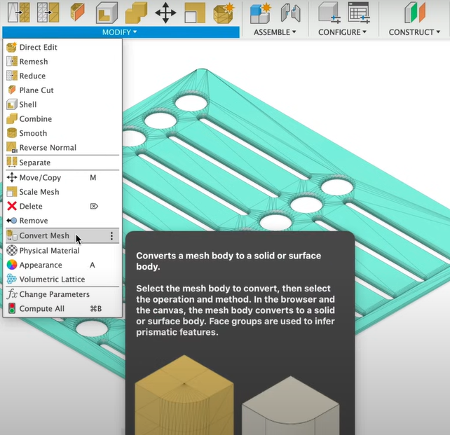Click the Reduce icon in the toolbar
450x435 pixels.
48,13
